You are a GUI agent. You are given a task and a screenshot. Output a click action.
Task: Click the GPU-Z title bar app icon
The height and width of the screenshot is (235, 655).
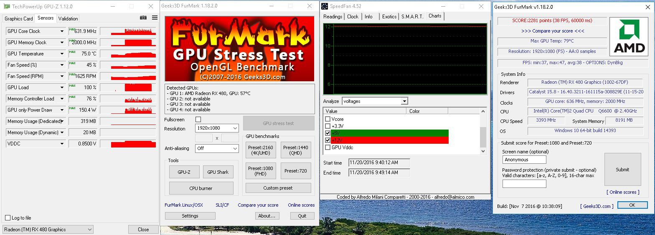[x=7, y=6]
